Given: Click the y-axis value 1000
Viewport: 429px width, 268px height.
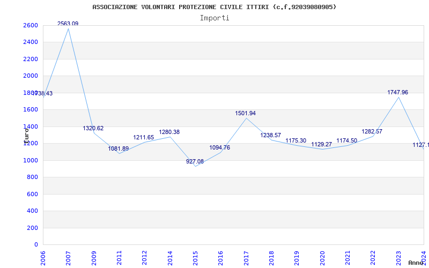Looking at the screenshot, I should click(x=31, y=160).
